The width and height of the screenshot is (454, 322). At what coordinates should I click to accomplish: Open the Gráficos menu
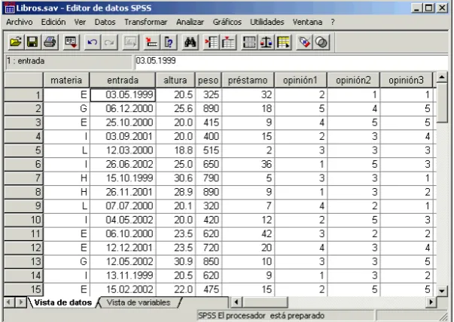(x=227, y=22)
